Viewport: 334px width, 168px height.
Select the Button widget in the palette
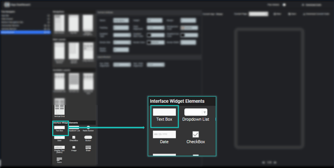coord(88,137)
